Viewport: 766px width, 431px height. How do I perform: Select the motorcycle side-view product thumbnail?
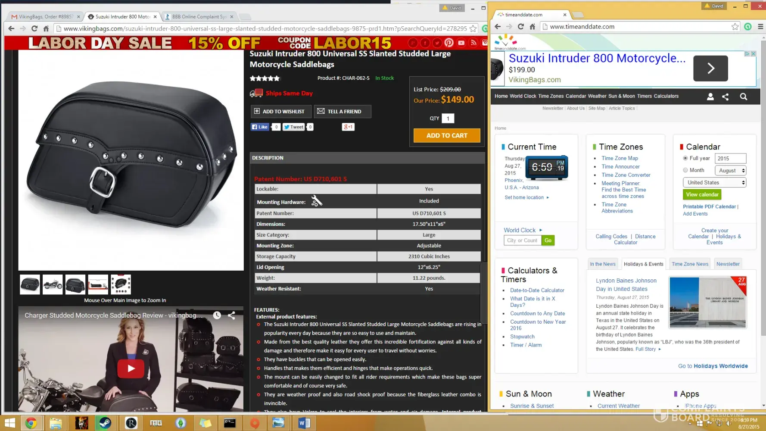53,285
